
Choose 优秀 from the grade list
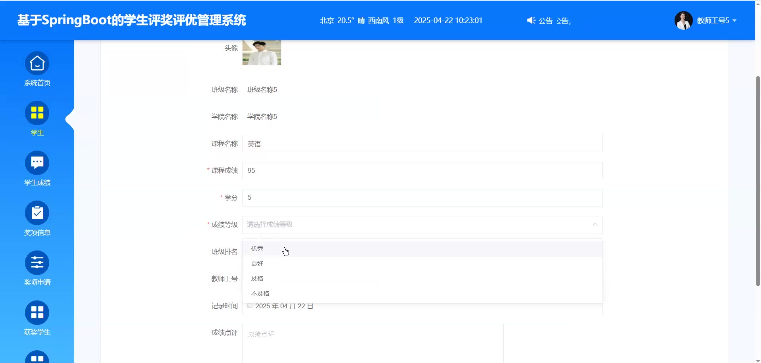click(257, 249)
